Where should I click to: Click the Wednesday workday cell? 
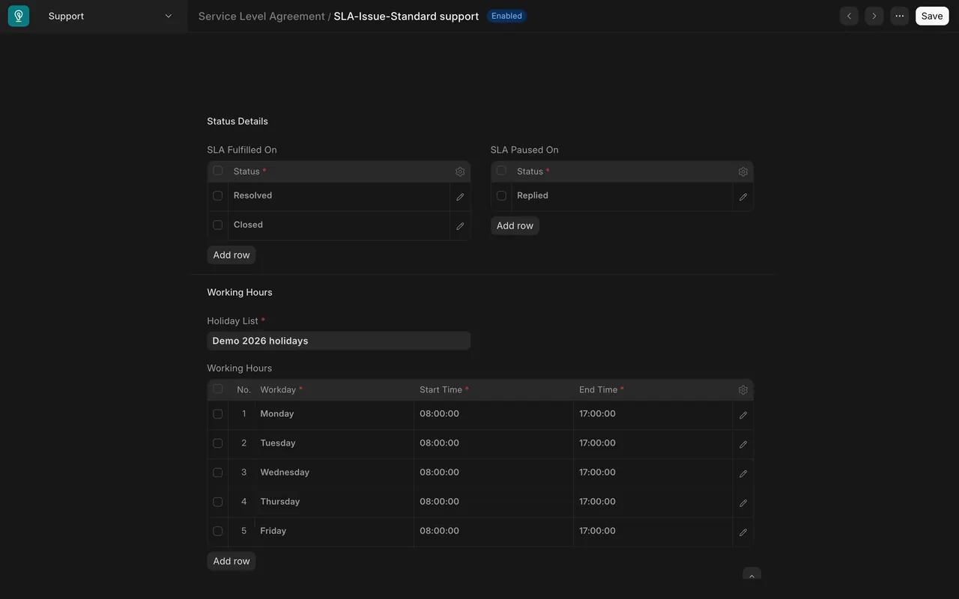(x=334, y=472)
